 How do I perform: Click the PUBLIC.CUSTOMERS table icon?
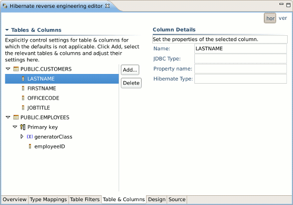[16, 69]
